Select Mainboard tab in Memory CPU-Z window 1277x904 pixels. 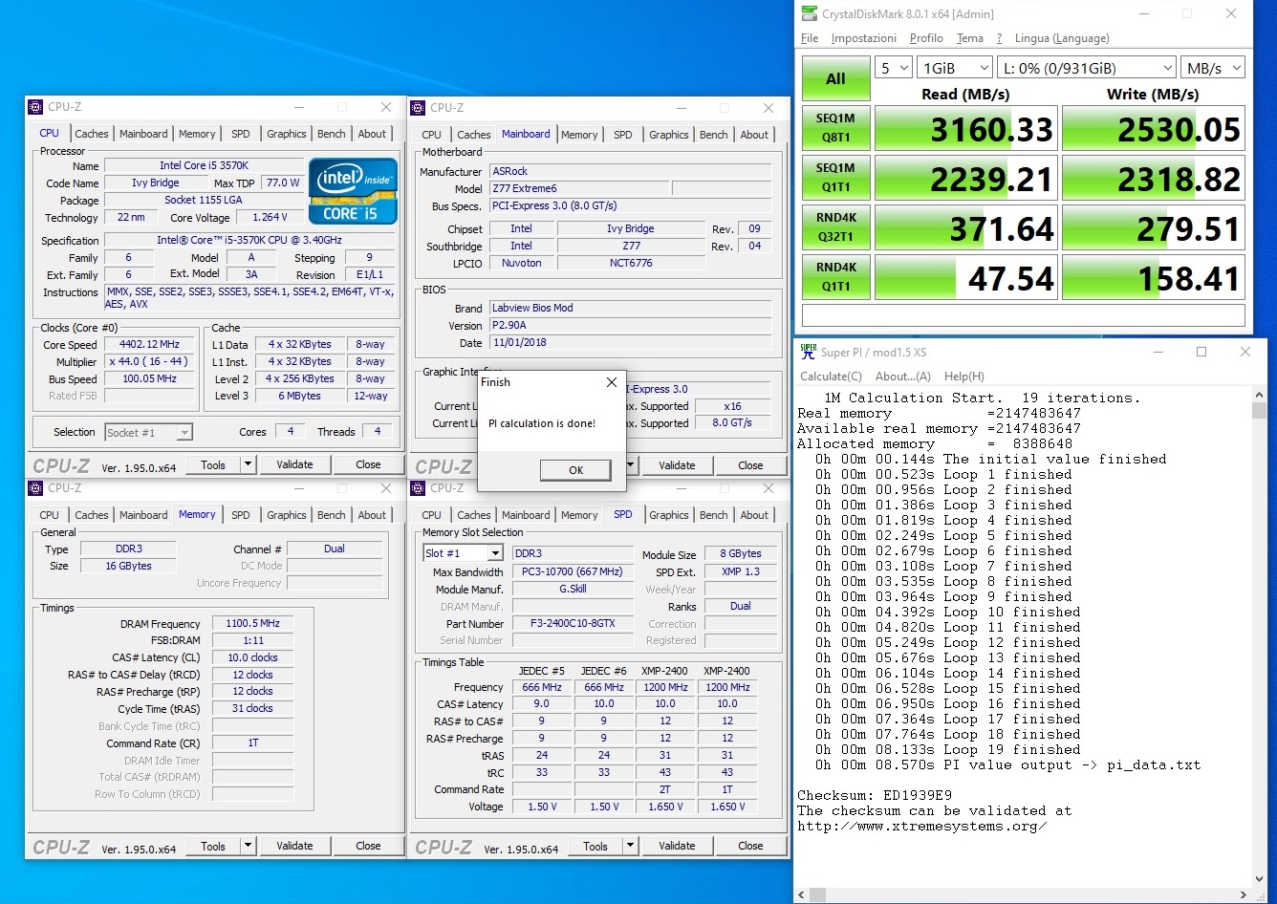pyautogui.click(x=143, y=515)
